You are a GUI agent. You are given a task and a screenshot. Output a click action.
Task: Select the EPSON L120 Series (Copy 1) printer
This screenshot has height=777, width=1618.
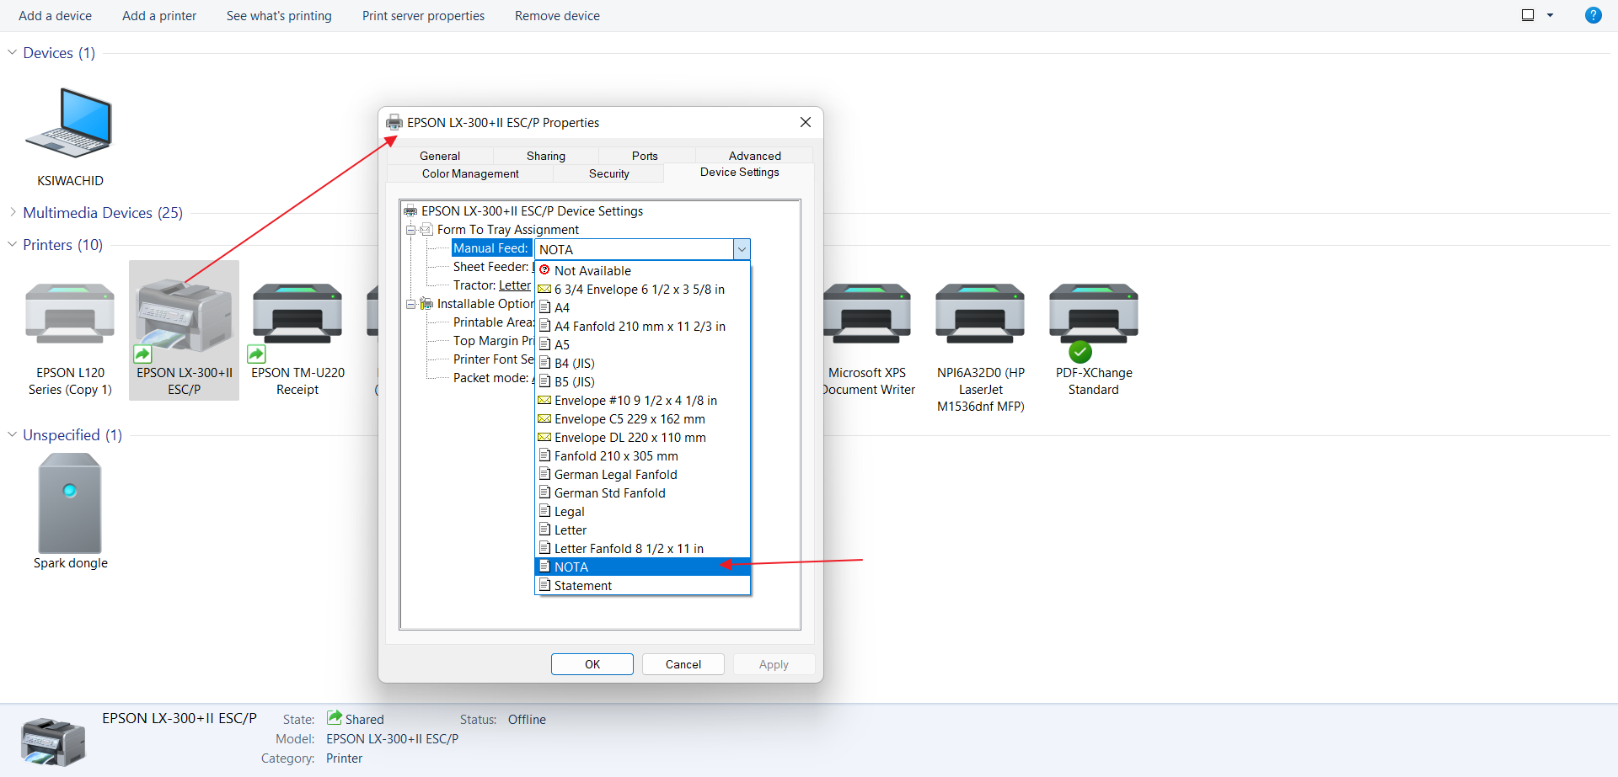pyautogui.click(x=70, y=339)
